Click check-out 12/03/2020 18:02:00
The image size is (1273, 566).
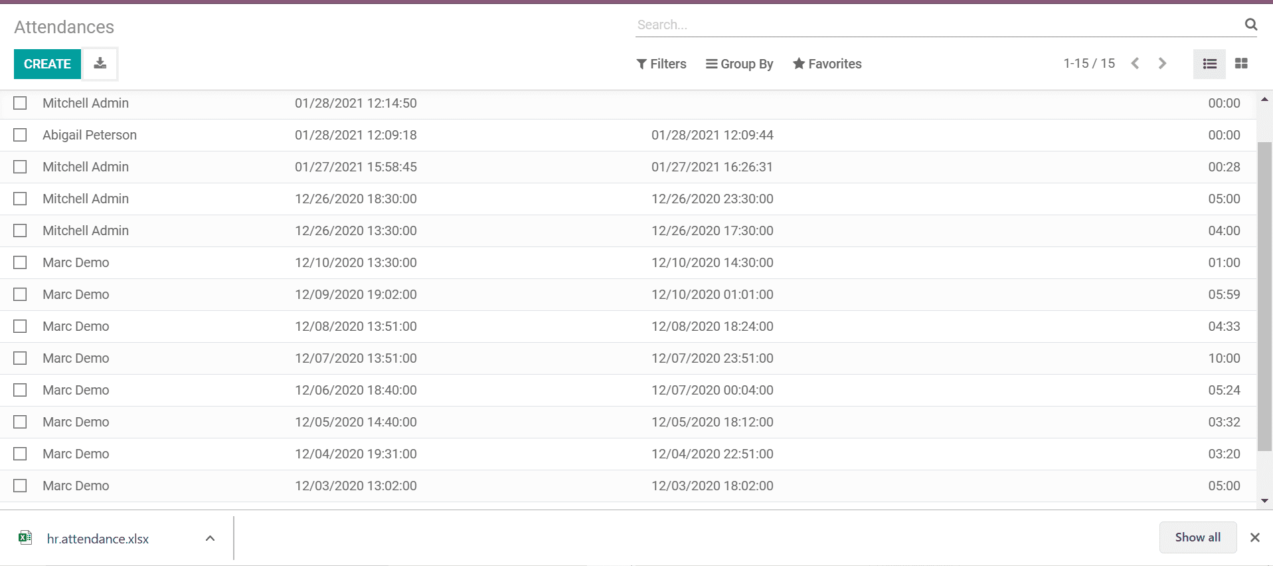(x=713, y=486)
